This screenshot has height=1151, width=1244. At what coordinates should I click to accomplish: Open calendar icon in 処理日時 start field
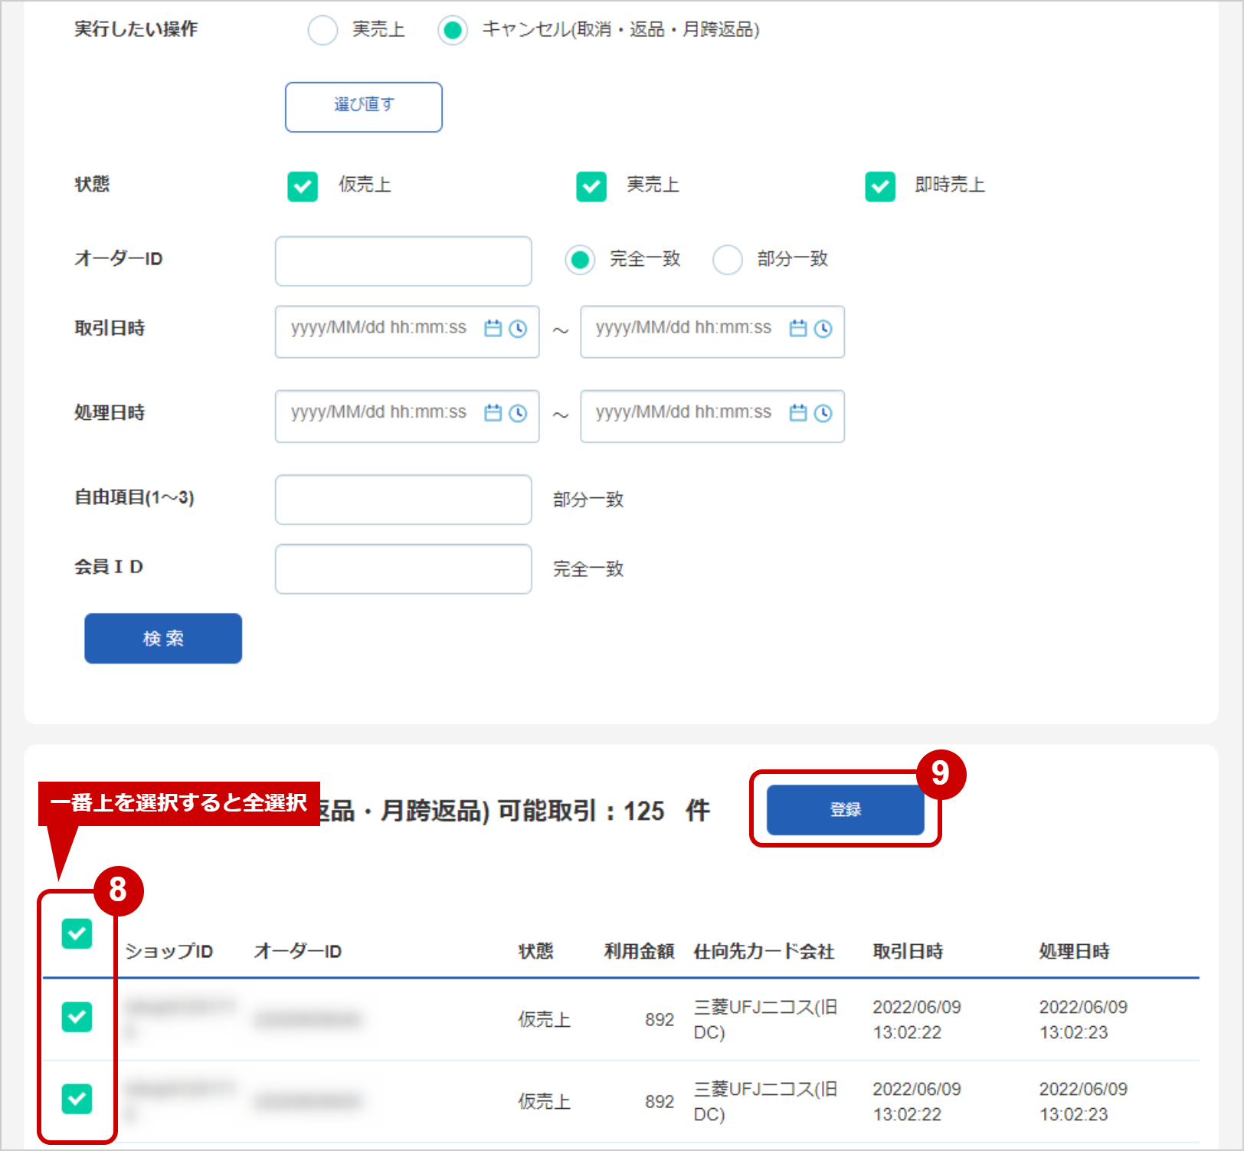(x=493, y=413)
